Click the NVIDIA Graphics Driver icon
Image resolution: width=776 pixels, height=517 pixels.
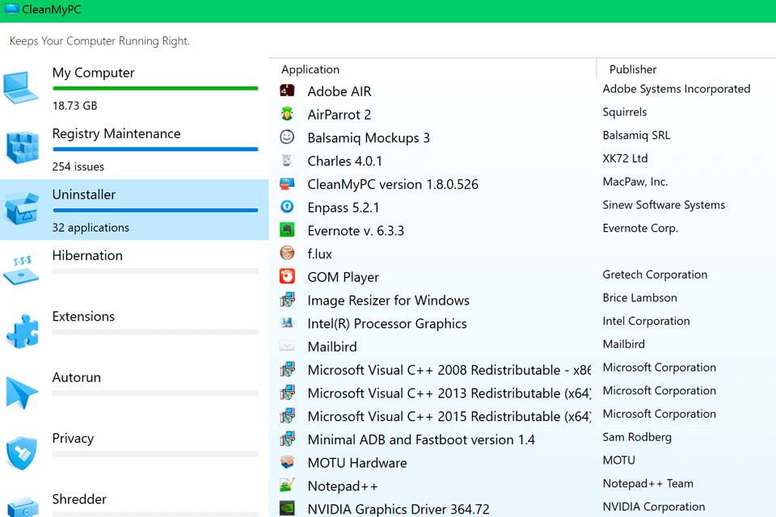click(287, 508)
